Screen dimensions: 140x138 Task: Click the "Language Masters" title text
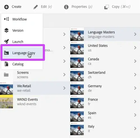(101, 32)
